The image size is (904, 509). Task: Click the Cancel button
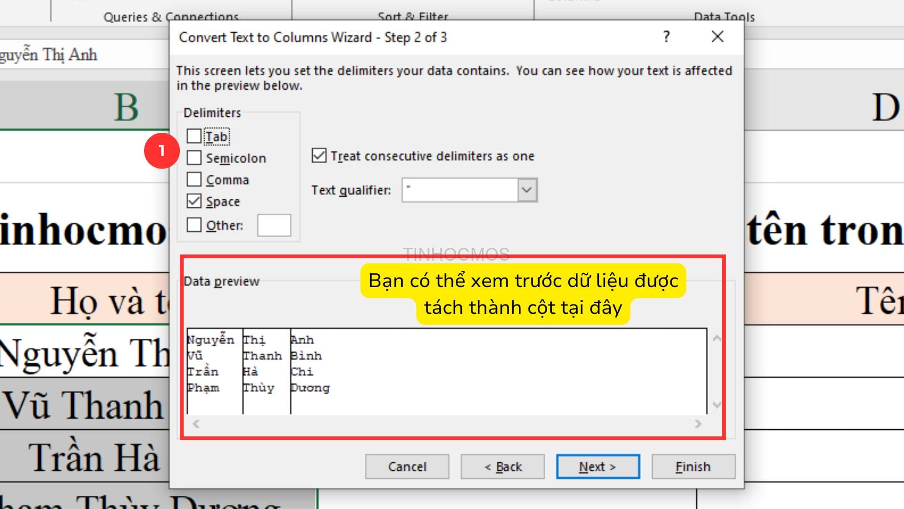tap(407, 467)
